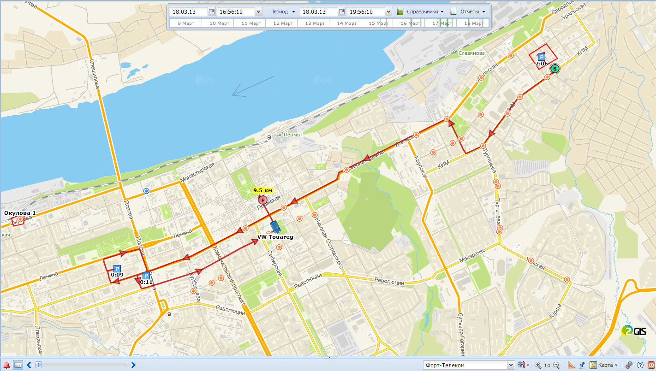
Task: Click the track playback slider handle
Action: click(39, 365)
